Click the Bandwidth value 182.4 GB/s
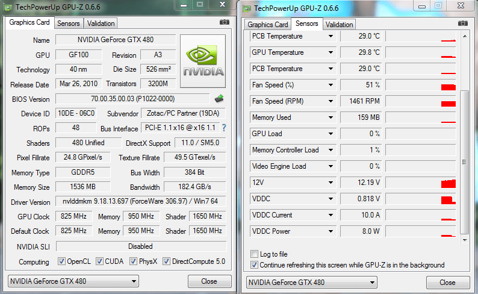478x294 pixels. (195, 187)
